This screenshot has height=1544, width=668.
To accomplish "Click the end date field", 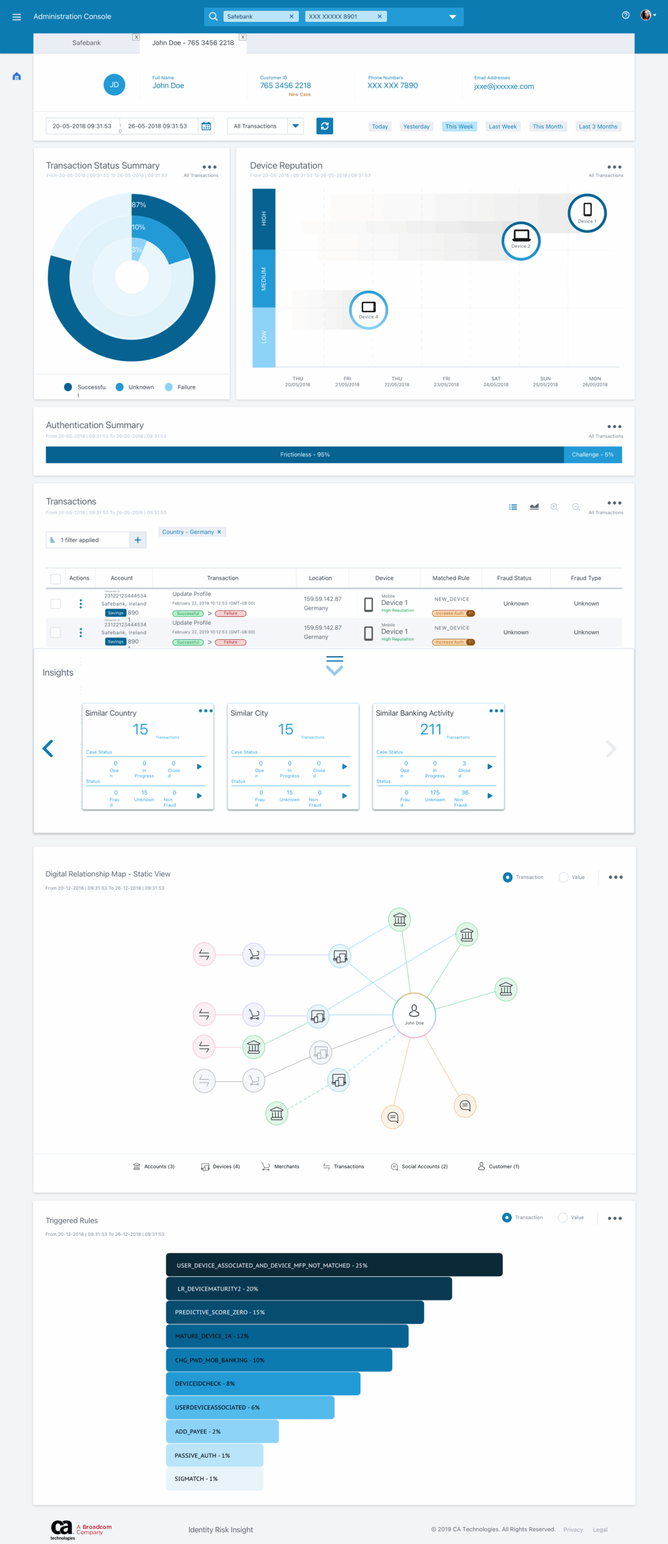I will point(158,126).
